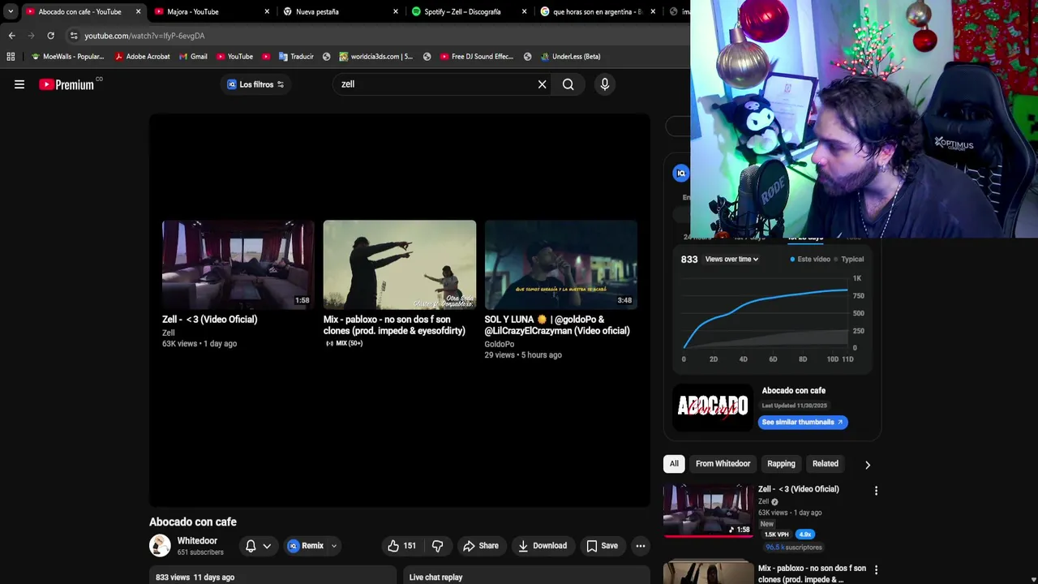Run search with the magnifier button
This screenshot has height=584, width=1038.
(568, 84)
